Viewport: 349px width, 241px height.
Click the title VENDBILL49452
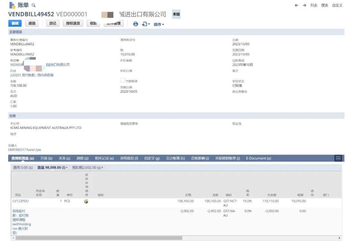[31, 14]
